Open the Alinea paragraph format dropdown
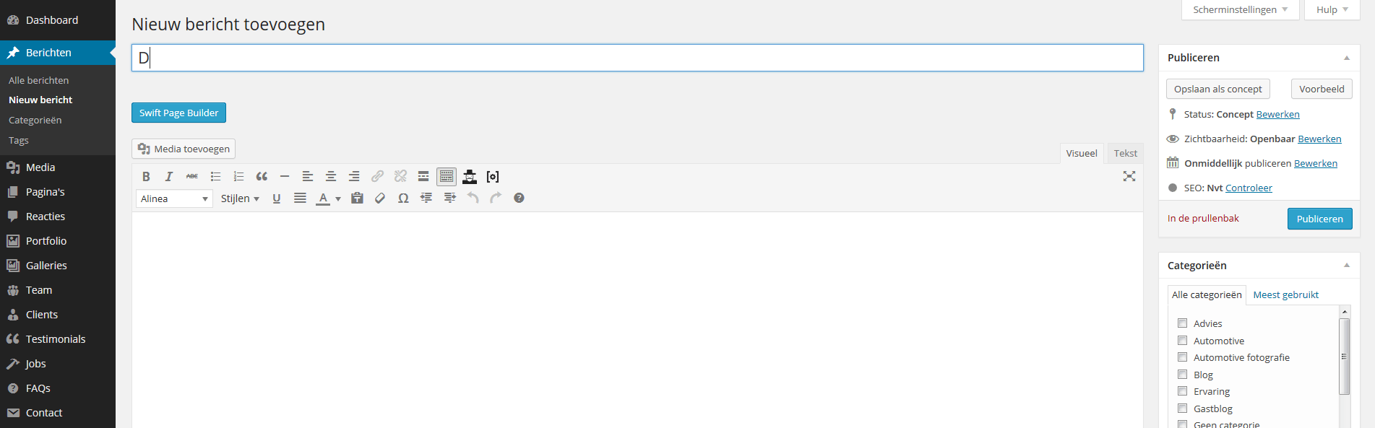 pyautogui.click(x=174, y=198)
